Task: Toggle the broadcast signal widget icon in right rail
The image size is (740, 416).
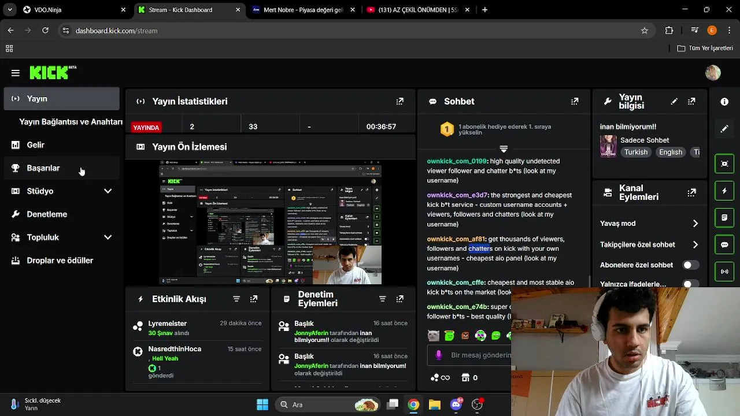Action: pyautogui.click(x=724, y=272)
